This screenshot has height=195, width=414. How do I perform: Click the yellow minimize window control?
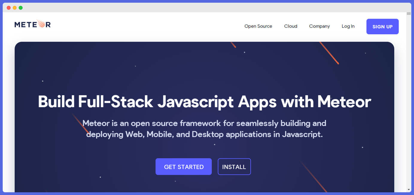click(14, 7)
